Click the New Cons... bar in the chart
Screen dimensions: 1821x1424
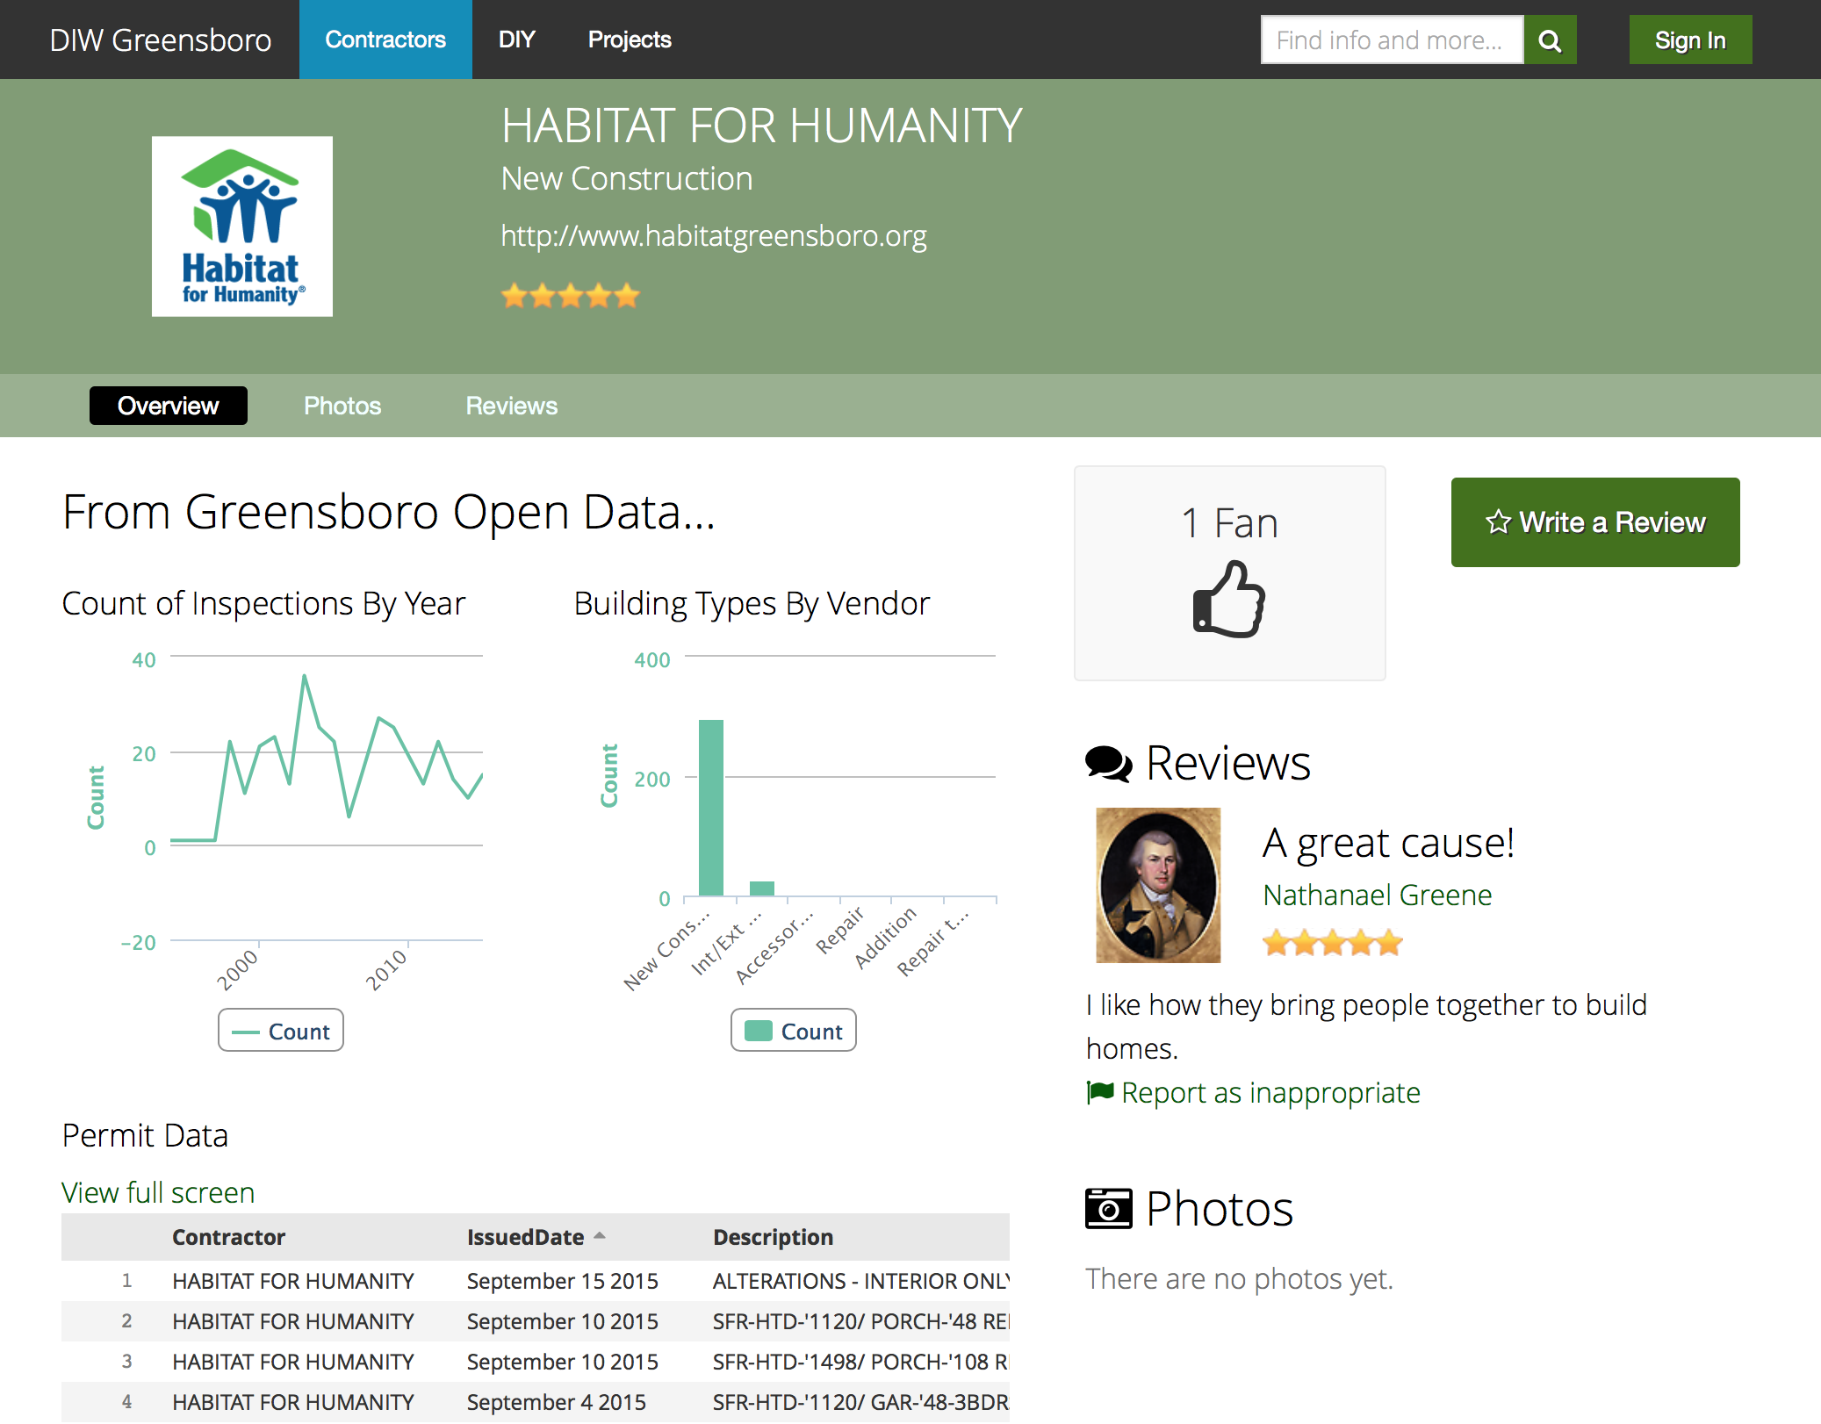point(711,808)
